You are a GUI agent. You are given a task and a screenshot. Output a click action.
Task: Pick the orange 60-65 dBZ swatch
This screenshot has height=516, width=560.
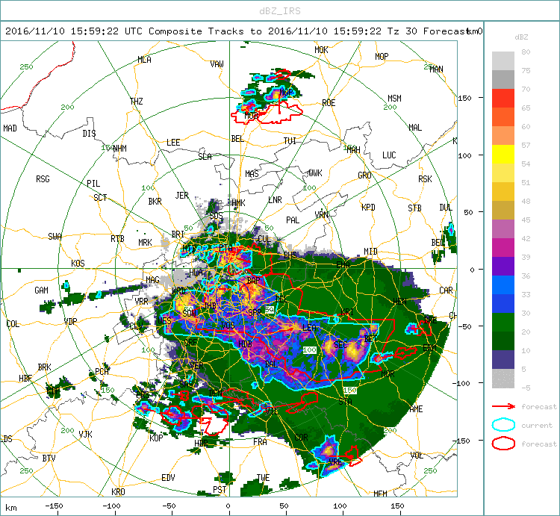503,116
